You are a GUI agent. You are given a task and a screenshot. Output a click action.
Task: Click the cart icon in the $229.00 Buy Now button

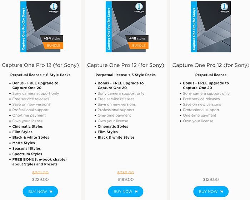pyautogui.click(x=51, y=191)
